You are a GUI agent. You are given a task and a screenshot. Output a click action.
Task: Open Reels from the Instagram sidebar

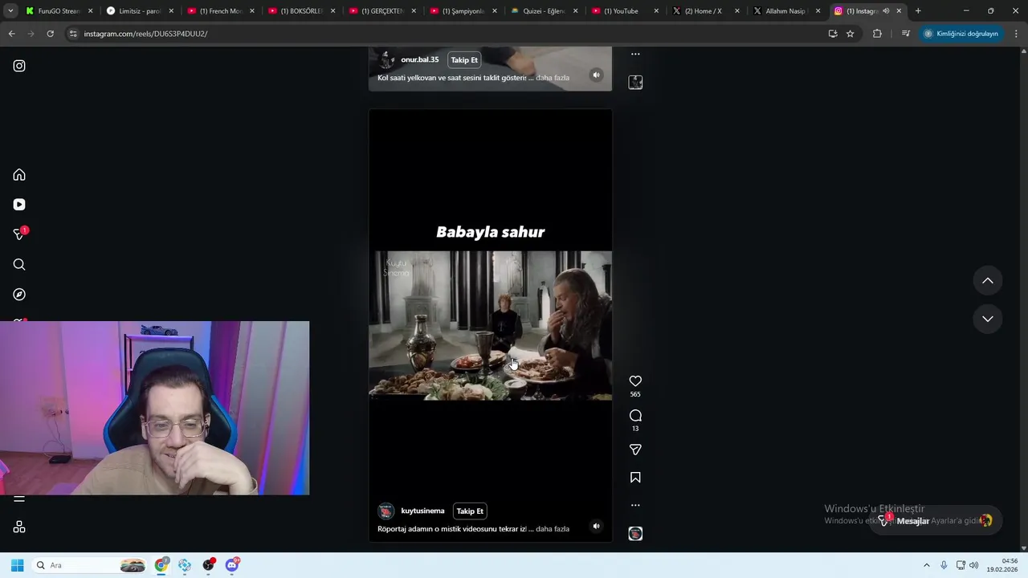tap(19, 205)
